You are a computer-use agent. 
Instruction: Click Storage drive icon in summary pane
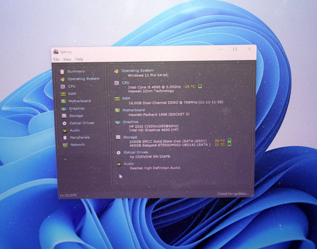(118, 137)
